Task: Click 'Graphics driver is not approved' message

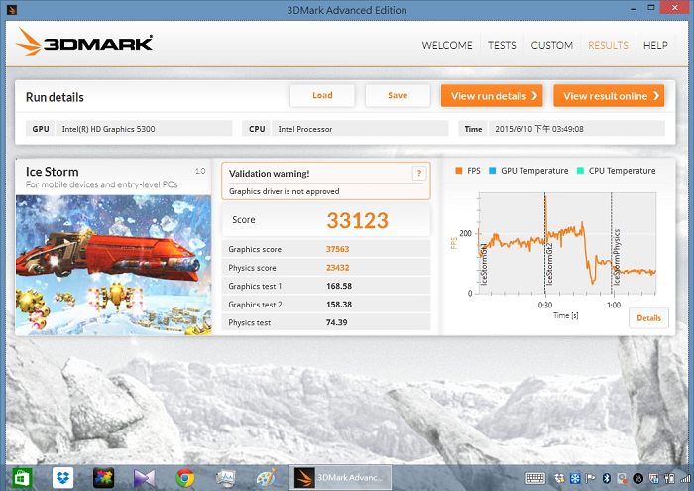Action: [285, 191]
